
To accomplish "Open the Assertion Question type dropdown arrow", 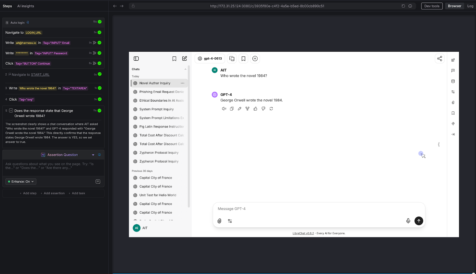I will click(93, 155).
